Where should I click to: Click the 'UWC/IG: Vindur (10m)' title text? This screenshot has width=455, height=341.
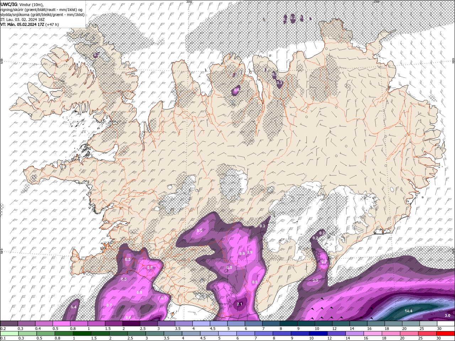(22, 4)
